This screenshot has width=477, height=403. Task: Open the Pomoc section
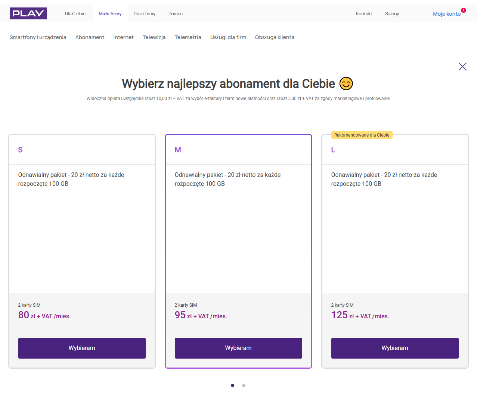pos(176,14)
